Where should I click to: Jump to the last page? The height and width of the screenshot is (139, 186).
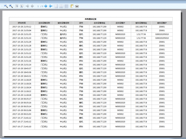[x=51, y=6]
